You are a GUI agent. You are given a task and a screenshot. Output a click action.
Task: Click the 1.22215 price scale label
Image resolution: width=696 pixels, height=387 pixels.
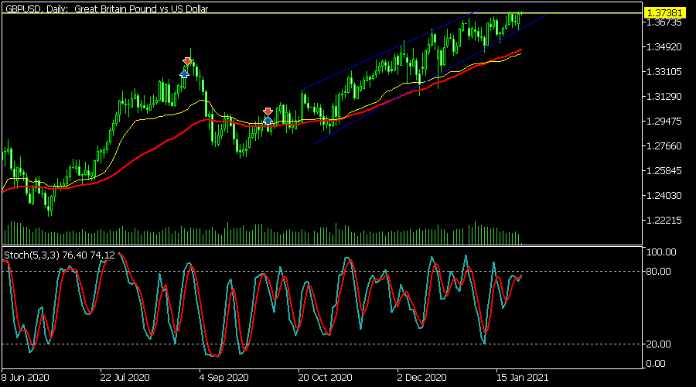[665, 221]
